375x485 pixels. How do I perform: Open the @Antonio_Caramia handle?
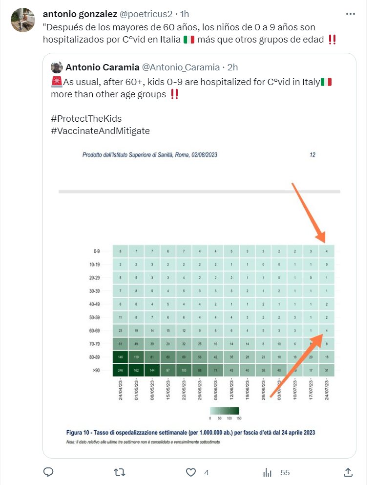click(x=181, y=67)
